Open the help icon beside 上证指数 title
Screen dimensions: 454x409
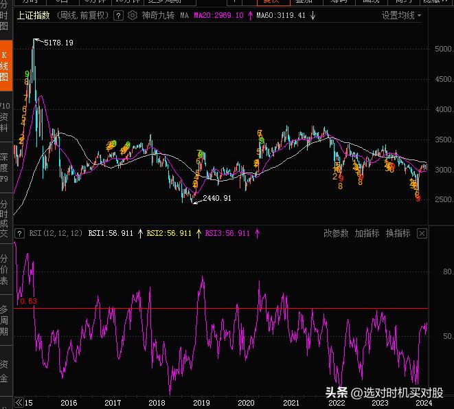(x=118, y=15)
